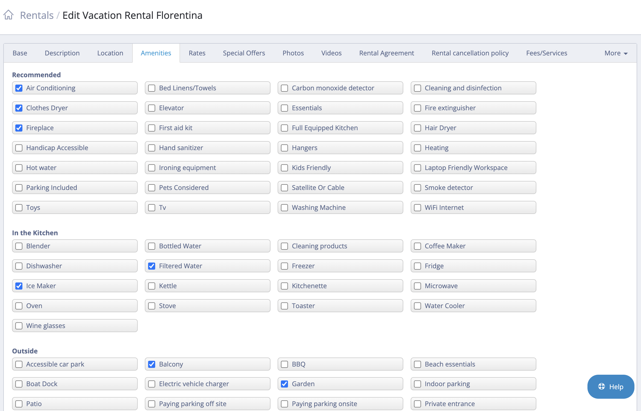Image resolution: width=641 pixels, height=411 pixels.
Task: Enable Water Cooler
Action: 417,306
